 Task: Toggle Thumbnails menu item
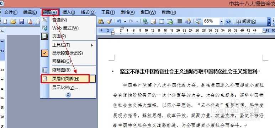(x=68, y=70)
